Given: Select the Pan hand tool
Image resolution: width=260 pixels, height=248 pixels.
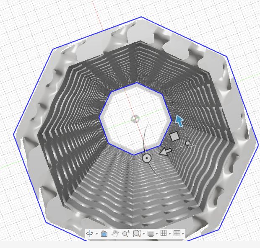Looking at the screenshot, I should [115, 233].
